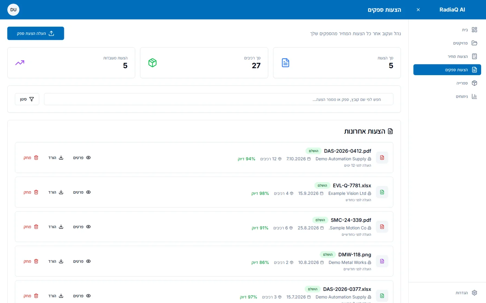Click the settings gear icon in sidebar

pos(475,293)
